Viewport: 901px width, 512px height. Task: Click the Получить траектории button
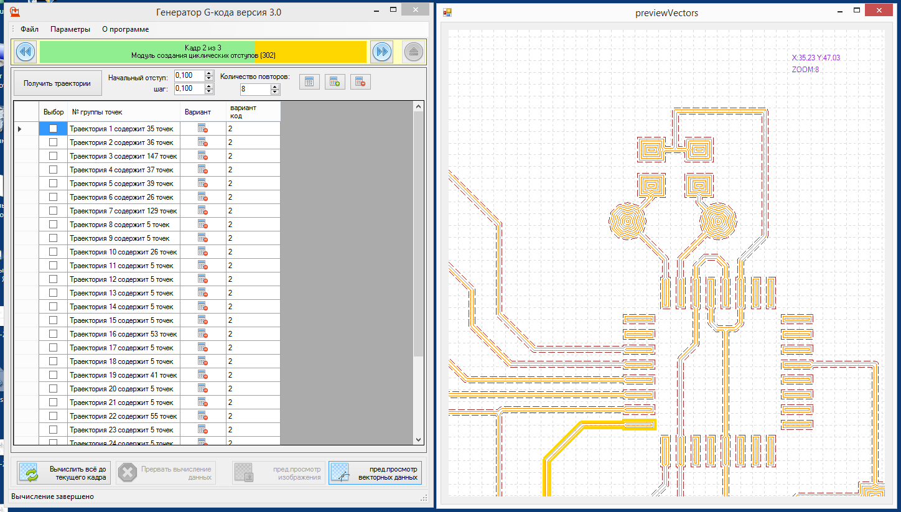(x=58, y=83)
